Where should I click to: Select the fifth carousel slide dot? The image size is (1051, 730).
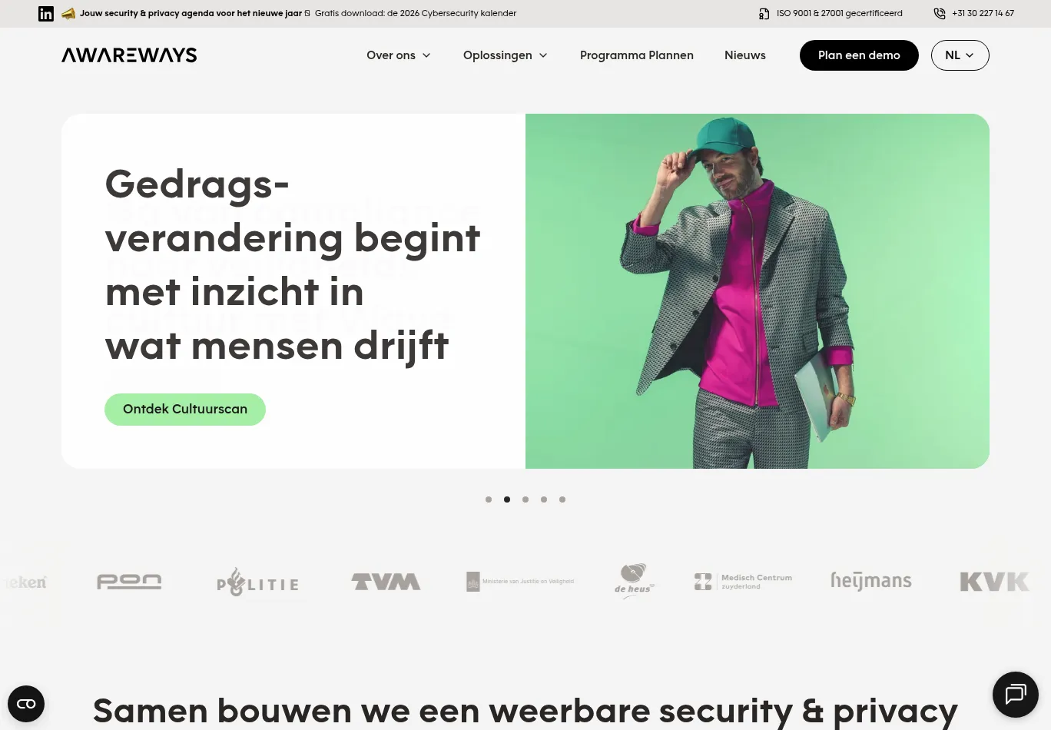click(562, 499)
